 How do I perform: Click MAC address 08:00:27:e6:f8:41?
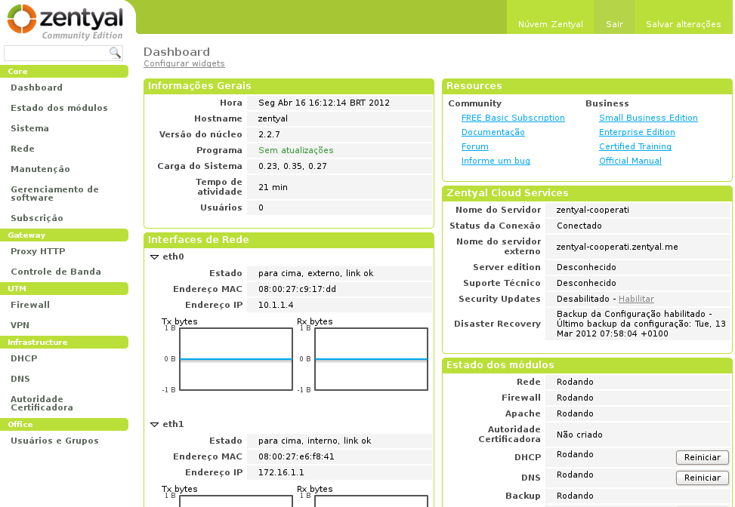click(296, 456)
